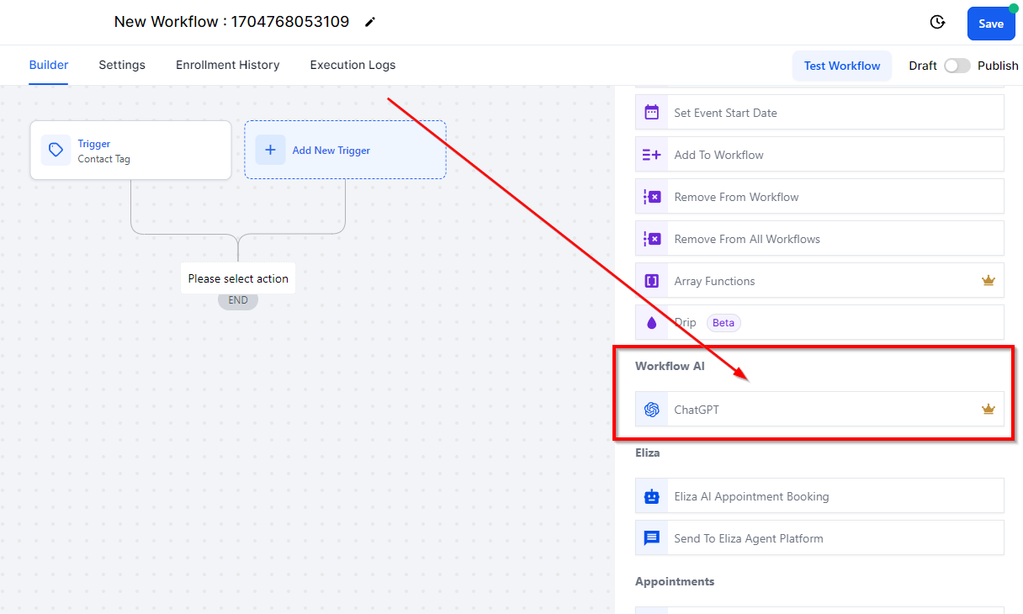Select the Send To Eliza Agent Platform action
Screen dimensions: 1023x614
click(x=819, y=538)
